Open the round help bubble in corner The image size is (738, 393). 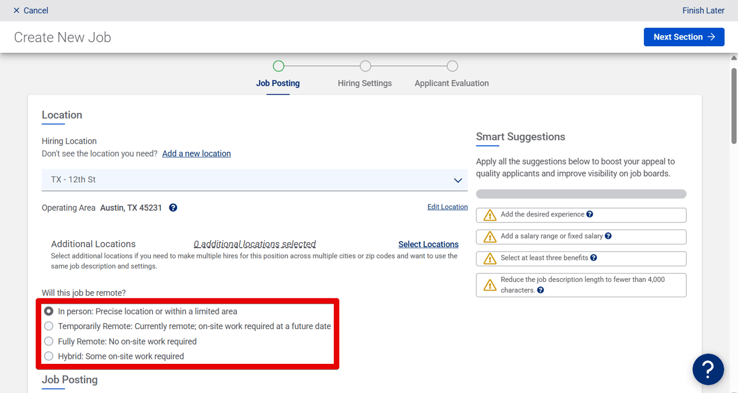[x=708, y=369]
